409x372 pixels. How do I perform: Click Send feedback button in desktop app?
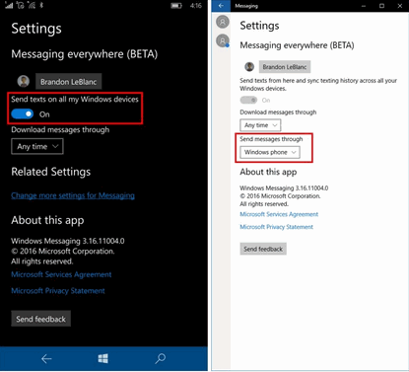(263, 249)
